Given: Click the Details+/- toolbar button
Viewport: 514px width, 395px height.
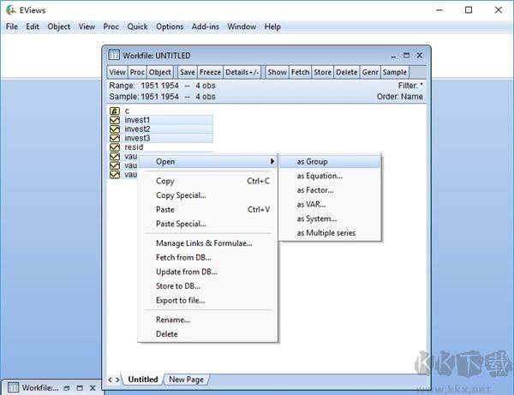Looking at the screenshot, I should pos(242,73).
